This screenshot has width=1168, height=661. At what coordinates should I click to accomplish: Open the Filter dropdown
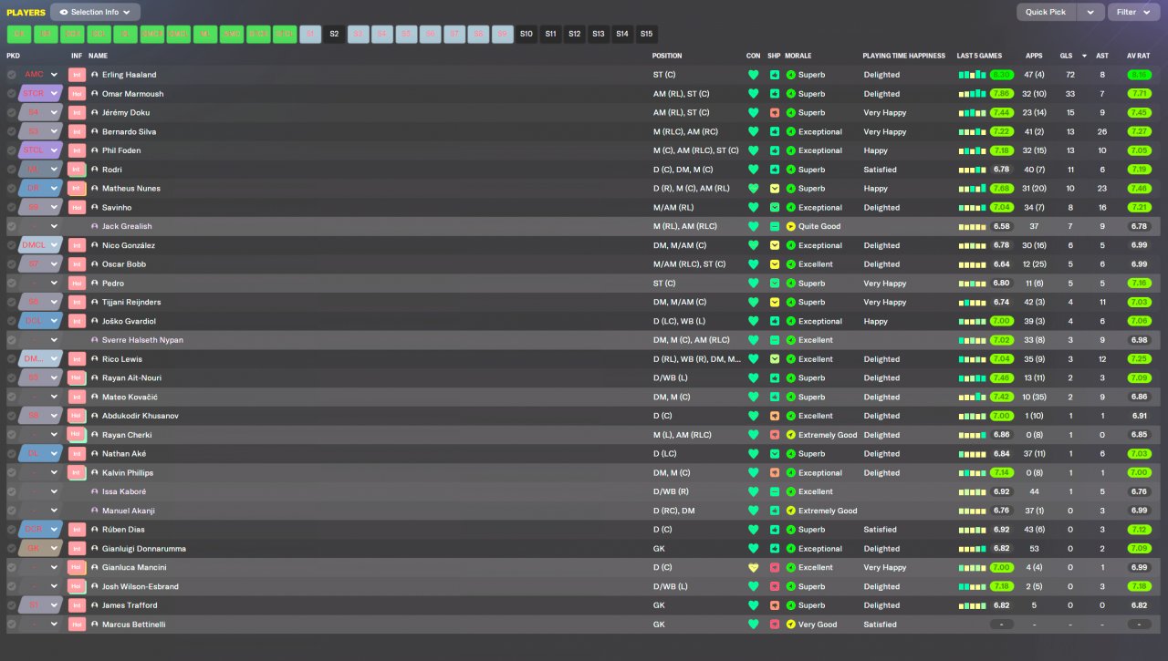[1132, 12]
